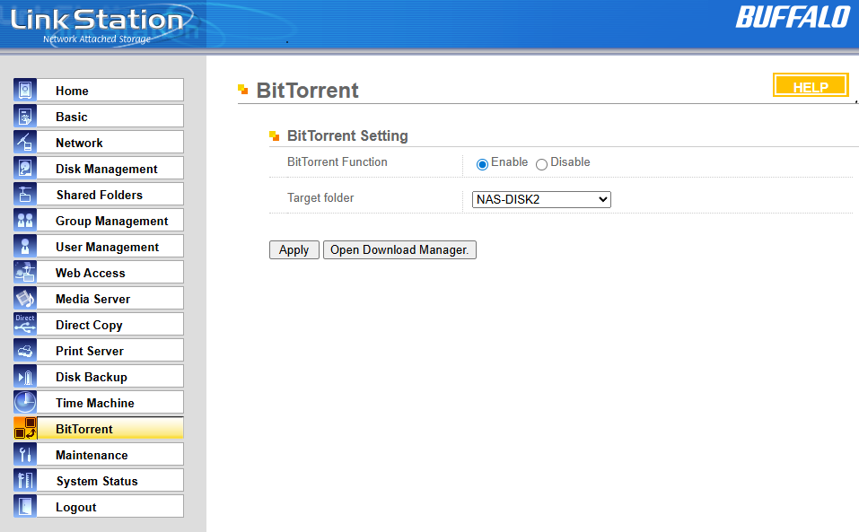859x532 pixels.
Task: Click the Time Machine clock icon
Action: click(x=25, y=403)
